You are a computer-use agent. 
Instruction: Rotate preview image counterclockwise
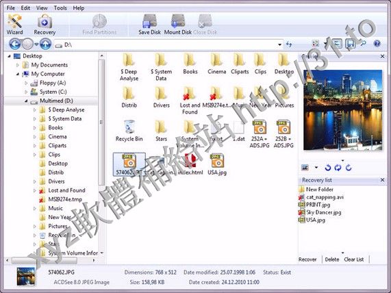pyautogui.click(x=328, y=168)
